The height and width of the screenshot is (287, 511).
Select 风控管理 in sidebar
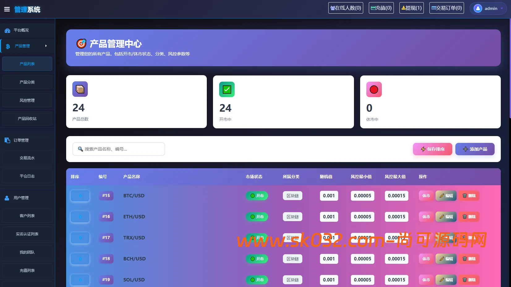[27, 100]
